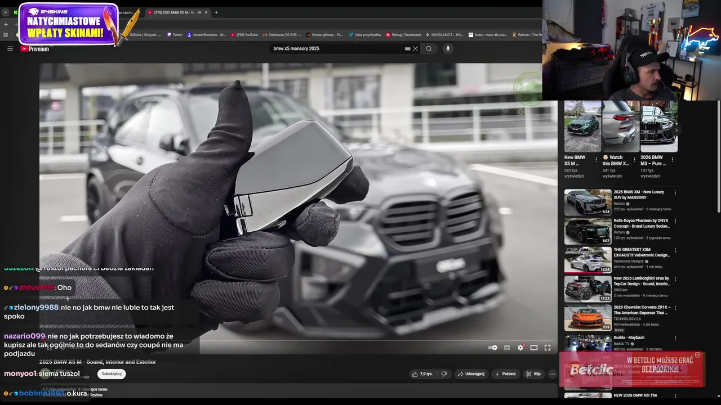Click the Subskrybuj button
The width and height of the screenshot is (721, 405).
(x=112, y=374)
